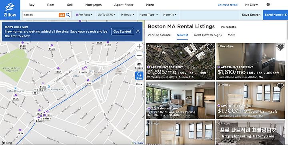This screenshot has width=288, height=145.
Task: Open the help question mark icon
Action: click(x=268, y=4)
